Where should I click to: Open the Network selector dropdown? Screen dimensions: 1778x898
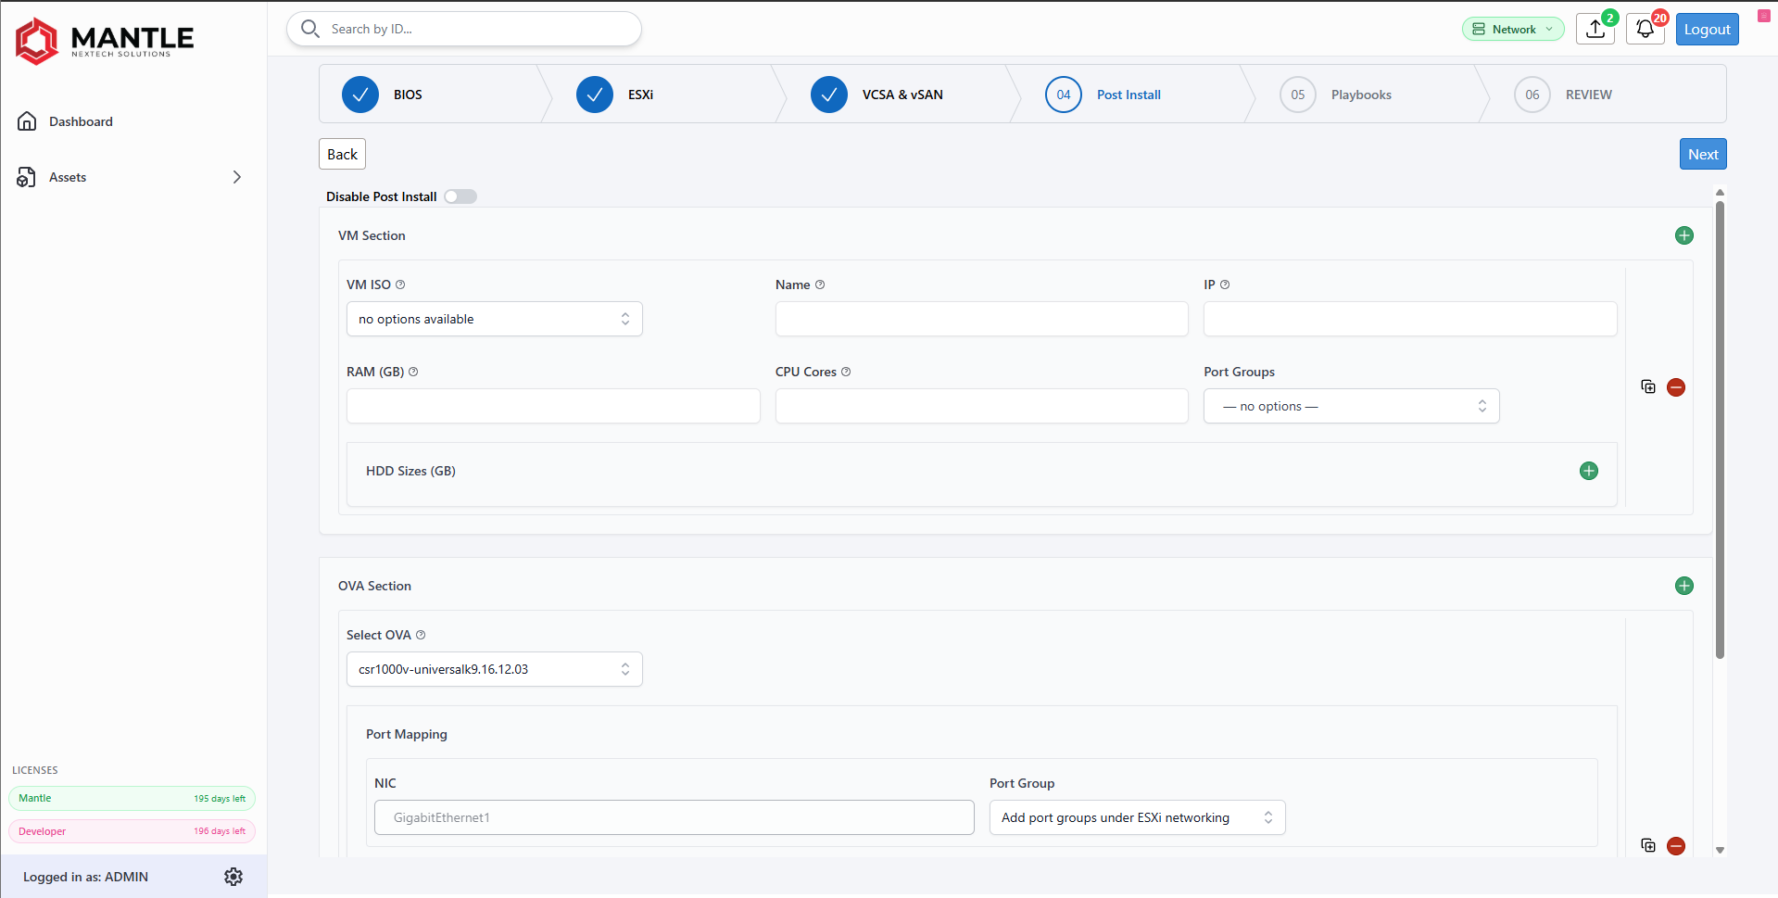coord(1513,29)
